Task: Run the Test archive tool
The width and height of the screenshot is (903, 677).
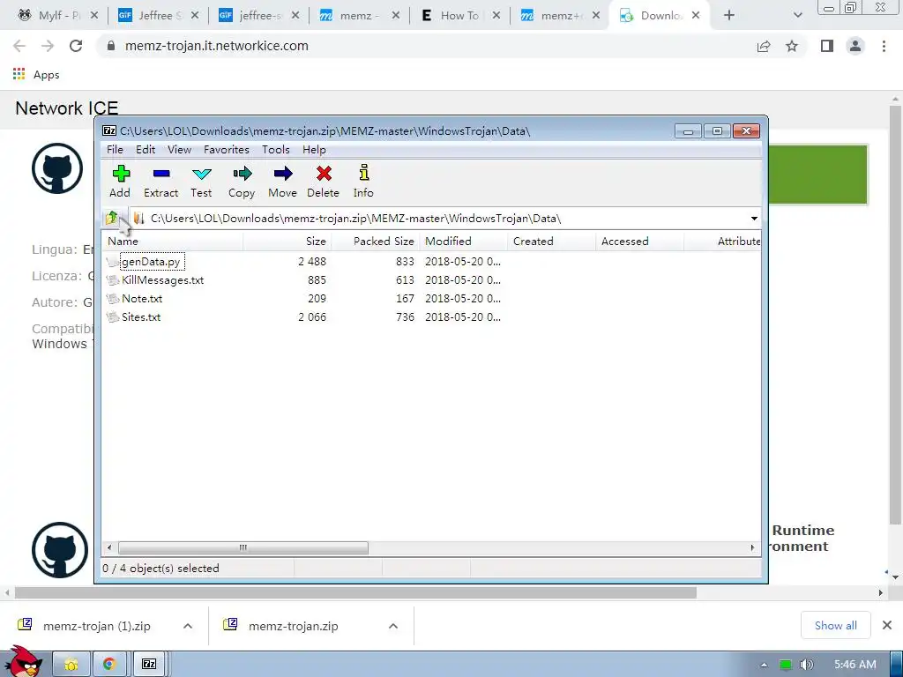Action: [201, 182]
